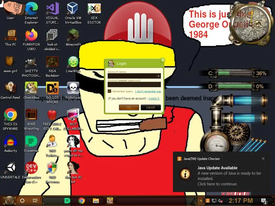Open the User folder desktop icon
This screenshot has height=206, width=275.
[x=11, y=11]
